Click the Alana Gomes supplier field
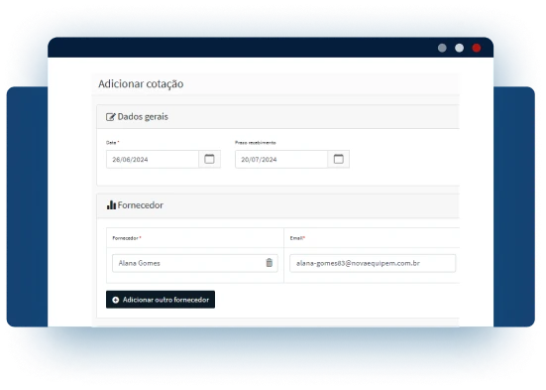546x390 pixels. coord(195,263)
